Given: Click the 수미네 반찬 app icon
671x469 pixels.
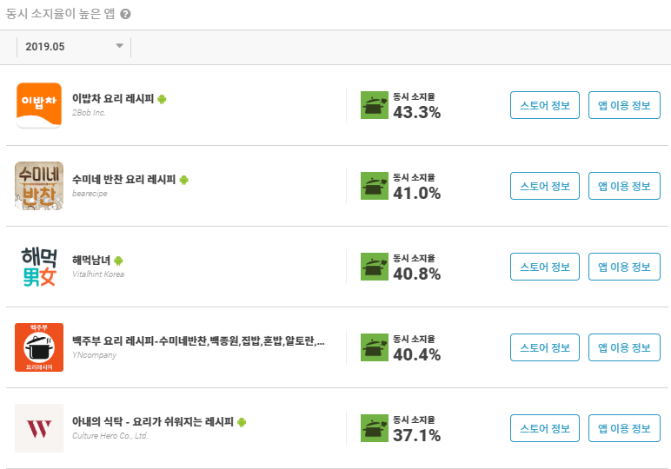Looking at the screenshot, I should coord(39,186).
